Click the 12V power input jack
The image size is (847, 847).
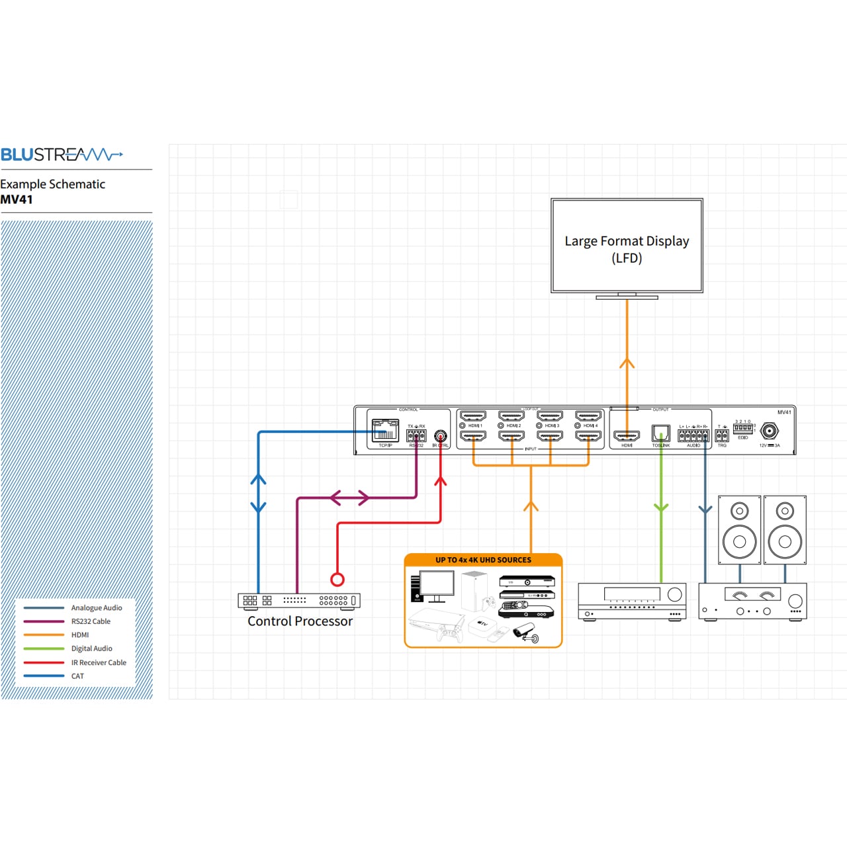point(769,431)
